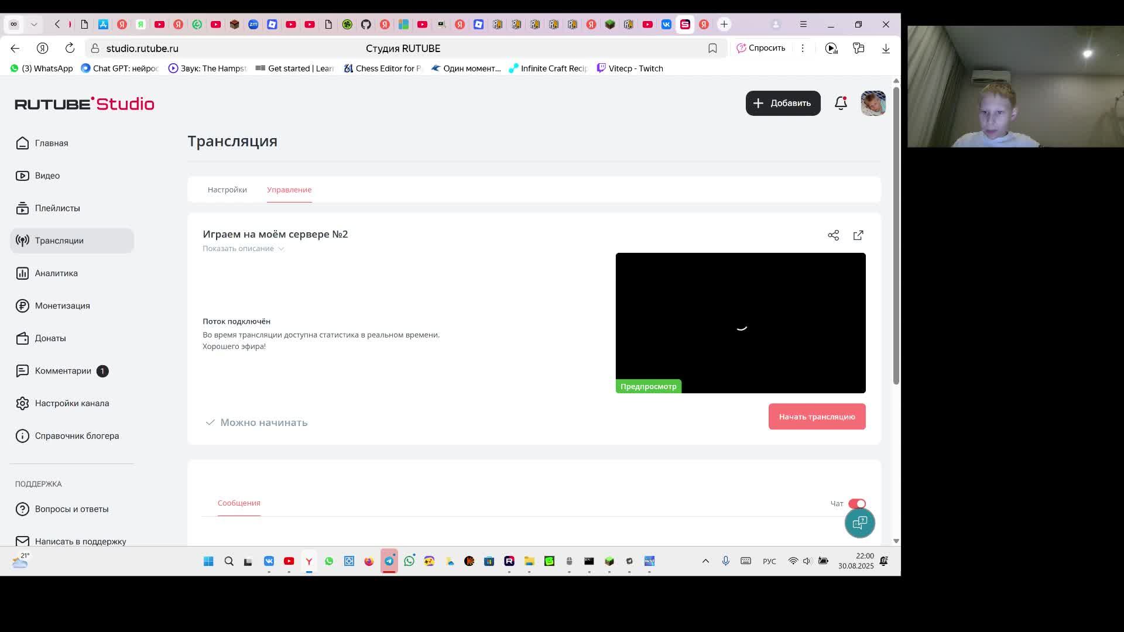Click the share icon for the stream

click(x=833, y=235)
